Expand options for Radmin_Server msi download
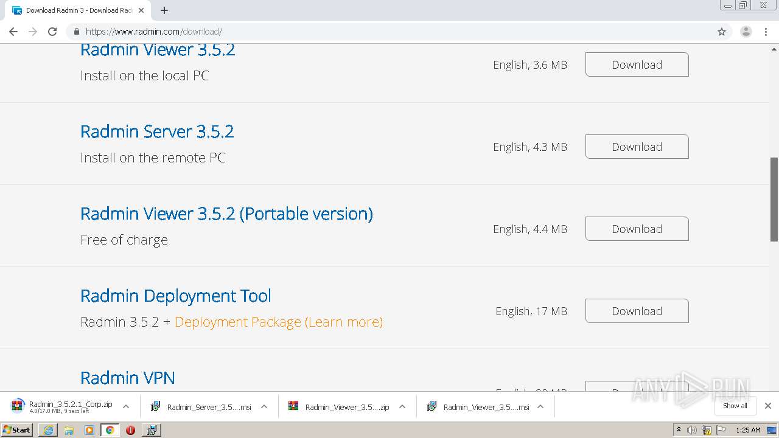The width and height of the screenshot is (779, 438). pyautogui.click(x=264, y=406)
